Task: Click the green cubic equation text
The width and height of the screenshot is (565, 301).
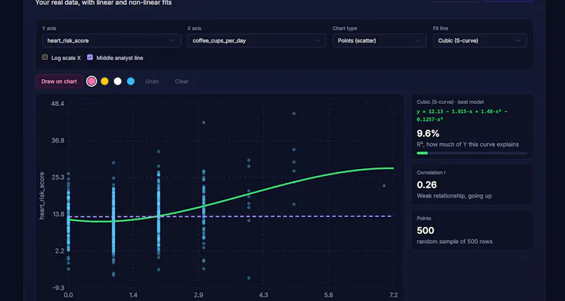Action: point(462,115)
